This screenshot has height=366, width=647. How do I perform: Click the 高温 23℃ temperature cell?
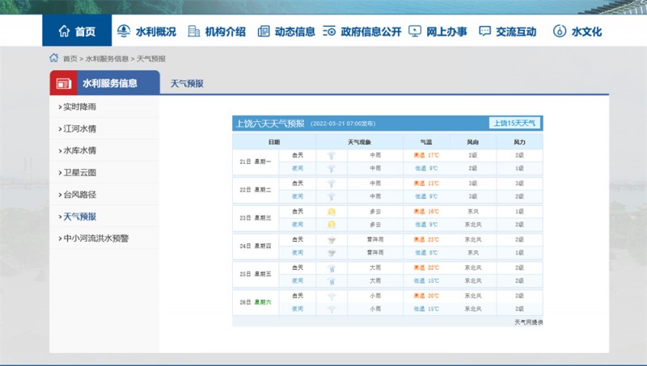click(x=426, y=239)
